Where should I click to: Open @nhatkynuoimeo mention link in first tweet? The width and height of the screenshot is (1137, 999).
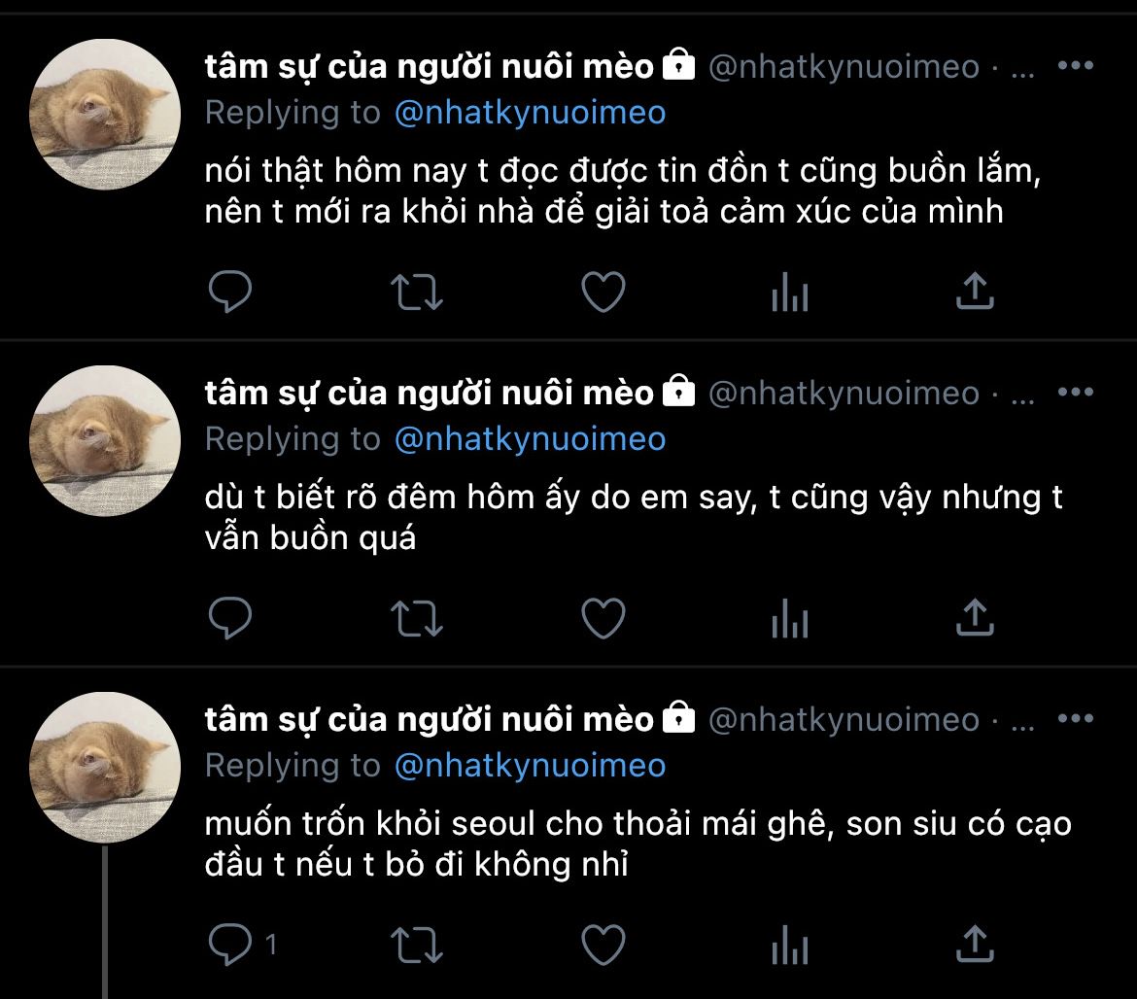(x=531, y=113)
